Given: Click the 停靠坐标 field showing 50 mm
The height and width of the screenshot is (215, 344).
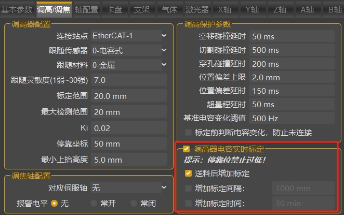Looking at the screenshot, I should [129, 144].
